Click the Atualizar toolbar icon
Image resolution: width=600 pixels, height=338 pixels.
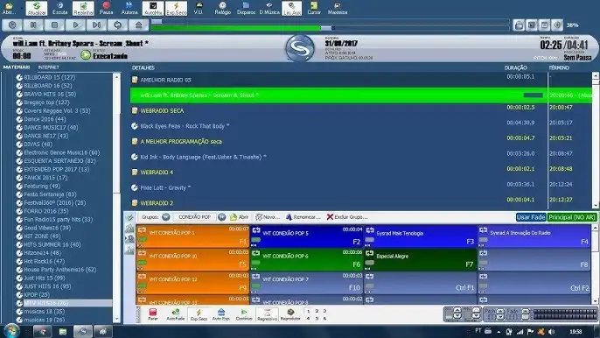(x=37, y=8)
